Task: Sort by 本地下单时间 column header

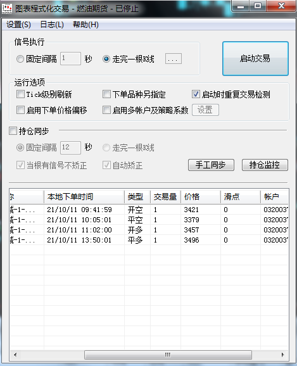Action: 84,197
